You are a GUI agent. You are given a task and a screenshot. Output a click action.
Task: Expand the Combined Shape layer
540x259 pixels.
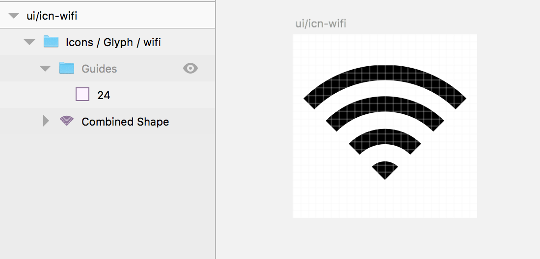(x=46, y=121)
